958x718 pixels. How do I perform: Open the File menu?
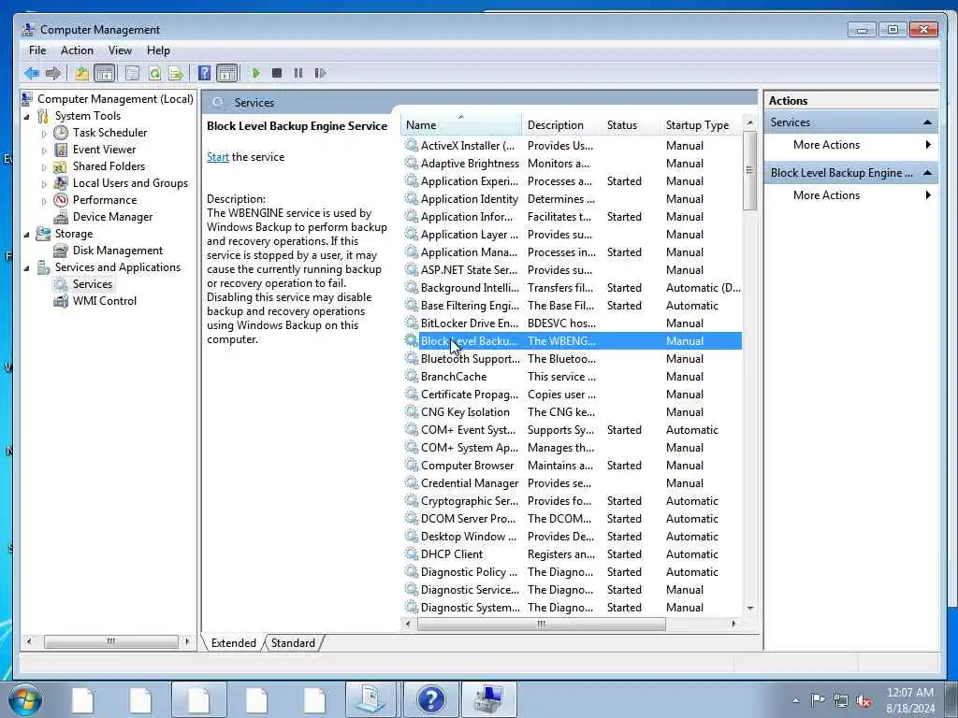37,50
